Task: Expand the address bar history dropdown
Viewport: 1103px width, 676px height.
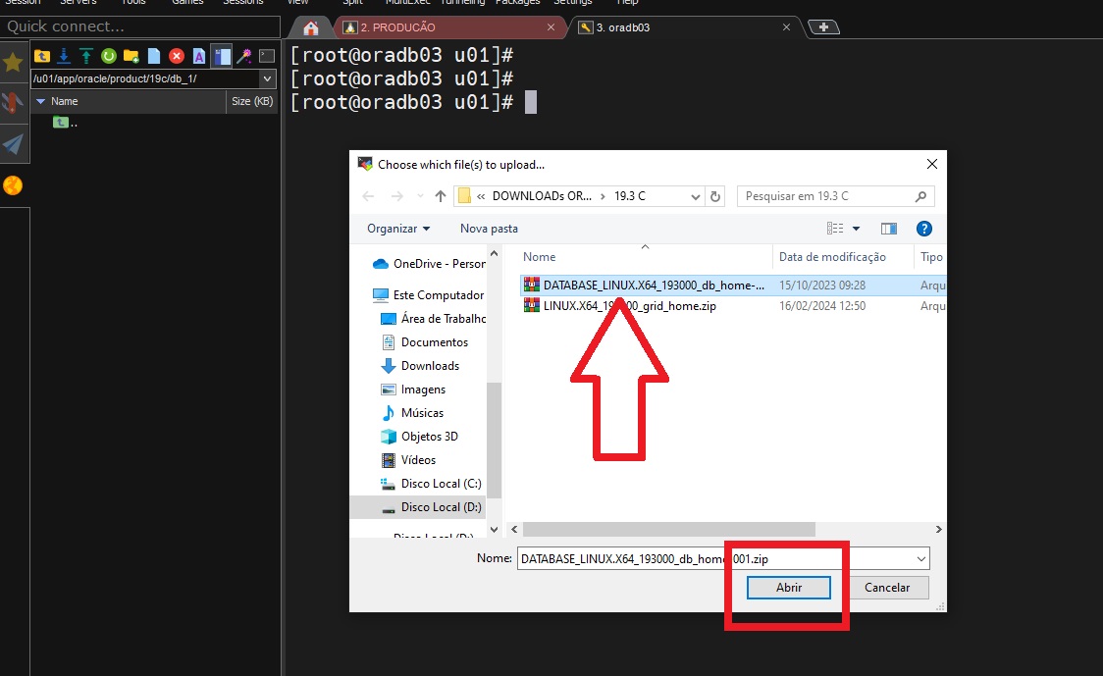Action: (695, 196)
